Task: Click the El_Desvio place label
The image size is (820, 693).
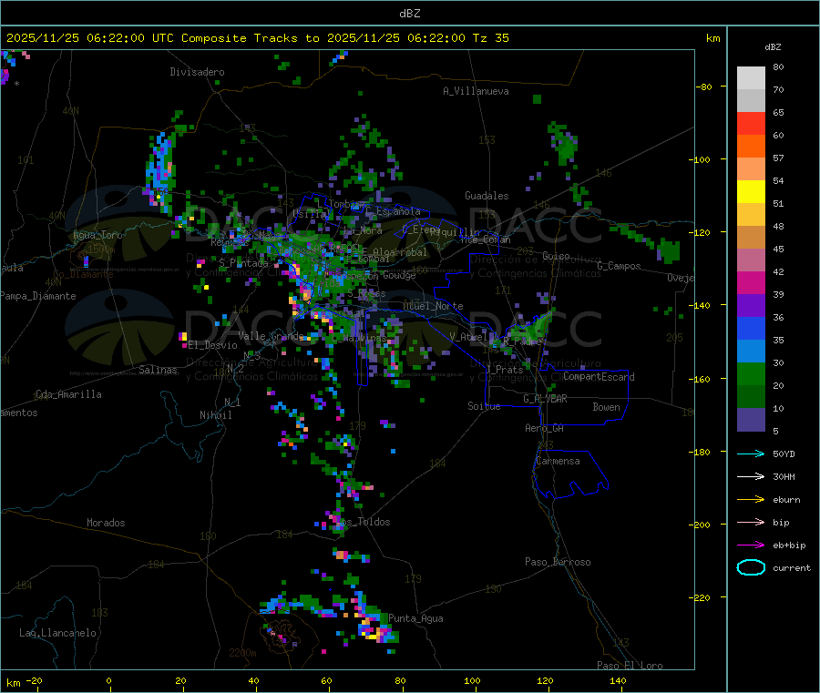Action: click(213, 345)
